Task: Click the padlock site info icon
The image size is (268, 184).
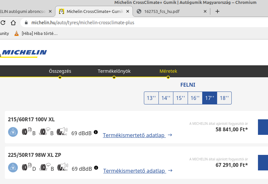Action: tap(26, 23)
